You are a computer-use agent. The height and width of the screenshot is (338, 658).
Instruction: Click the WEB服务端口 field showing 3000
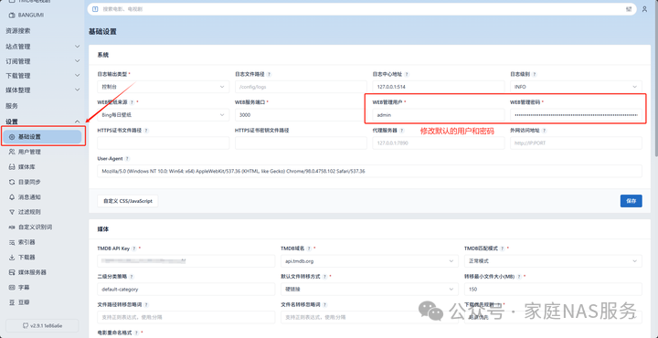click(x=301, y=115)
